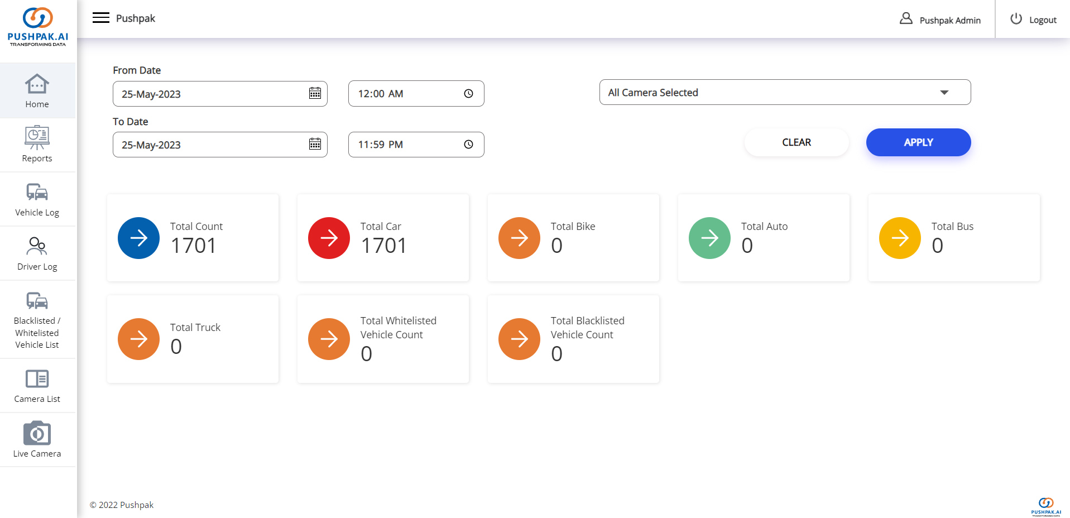The image size is (1070, 518).
Task: Click the red Total Car arrow icon
Action: [x=329, y=238]
